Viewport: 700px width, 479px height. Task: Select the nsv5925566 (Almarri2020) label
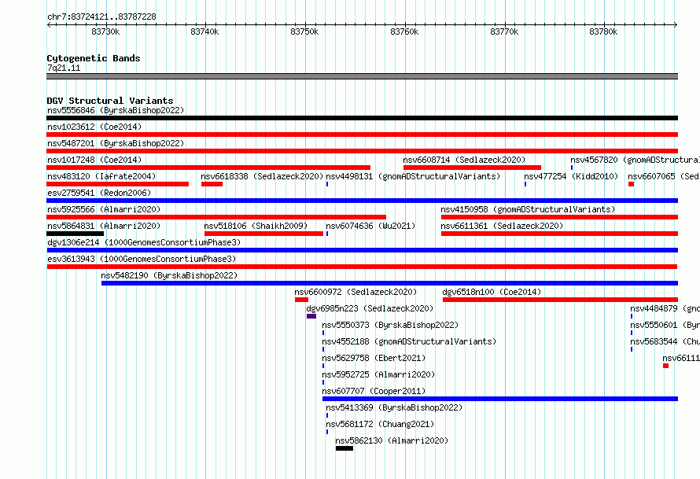coord(104,209)
